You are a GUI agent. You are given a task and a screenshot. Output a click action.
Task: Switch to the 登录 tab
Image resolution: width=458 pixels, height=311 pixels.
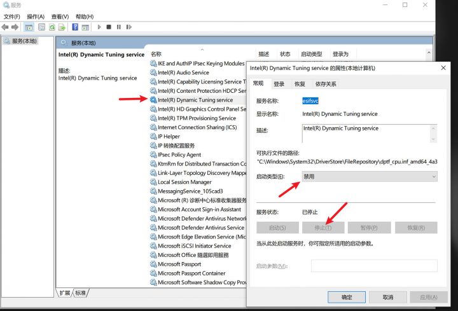tap(279, 84)
